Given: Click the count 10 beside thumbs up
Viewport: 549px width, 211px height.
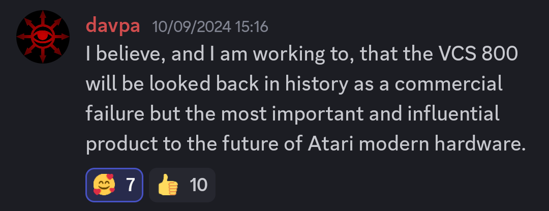Looking at the screenshot, I should coord(198,185).
